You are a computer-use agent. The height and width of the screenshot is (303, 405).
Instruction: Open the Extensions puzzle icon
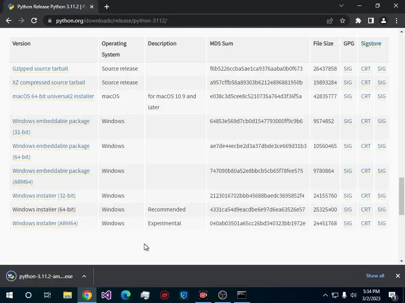pos(358,21)
